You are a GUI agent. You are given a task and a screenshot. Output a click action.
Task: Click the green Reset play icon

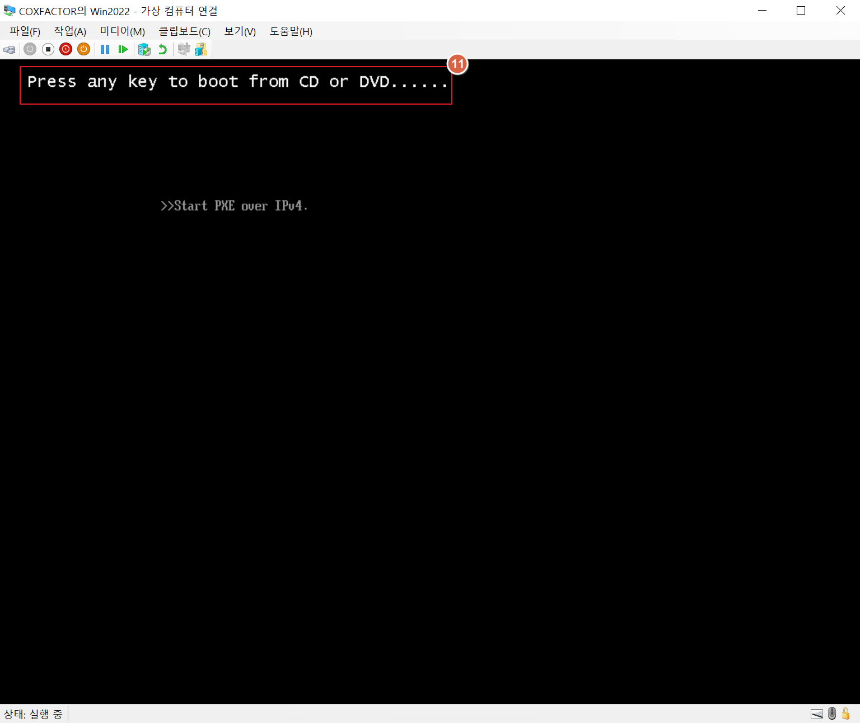tap(123, 49)
